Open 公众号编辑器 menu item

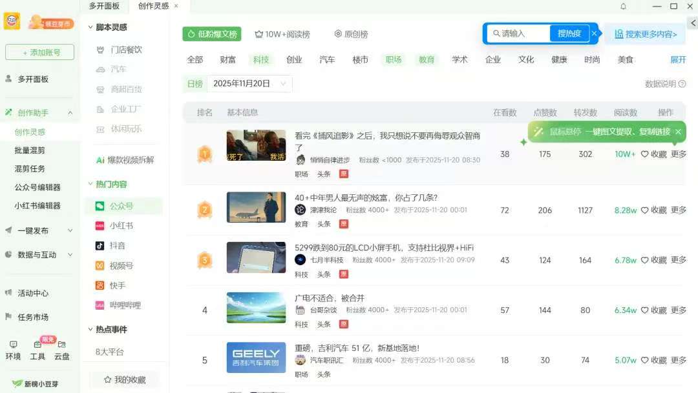coord(37,187)
